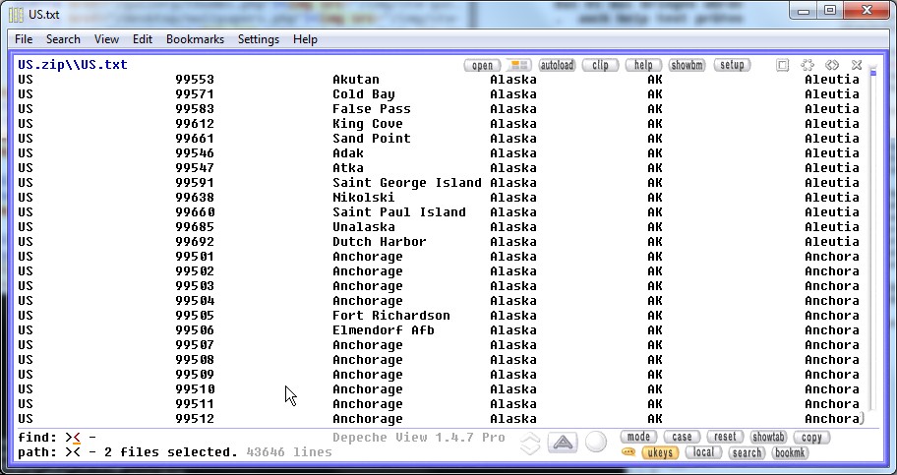Click into the find input field
897x475 pixels.
click(197, 437)
